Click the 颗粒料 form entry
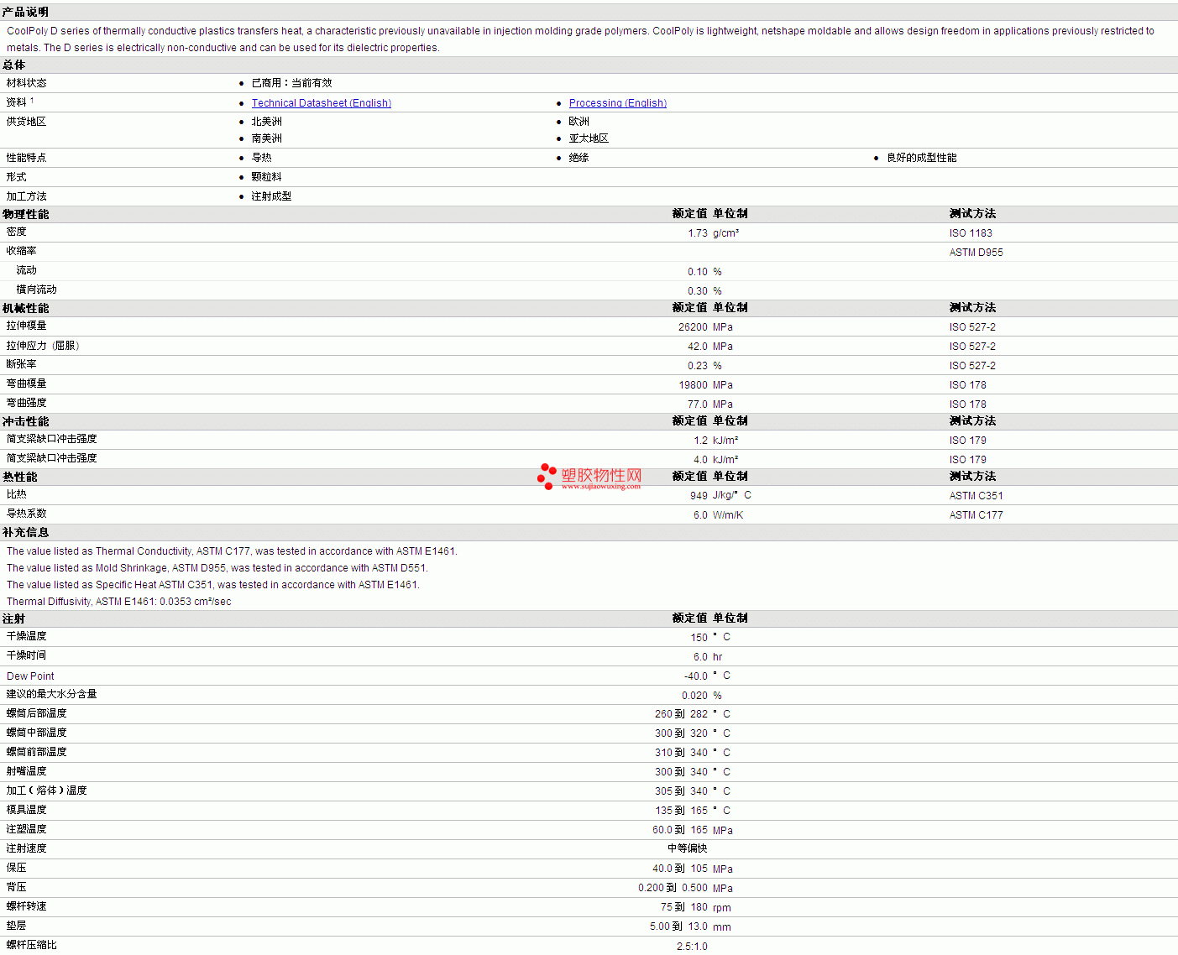This screenshot has height=955, width=1178. (267, 177)
